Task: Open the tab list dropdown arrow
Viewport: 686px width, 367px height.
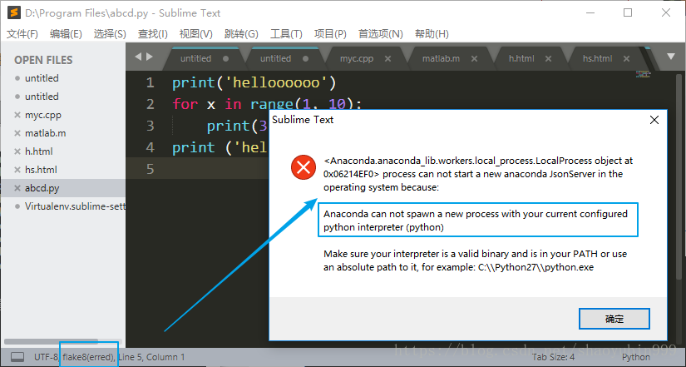Action: [671, 57]
